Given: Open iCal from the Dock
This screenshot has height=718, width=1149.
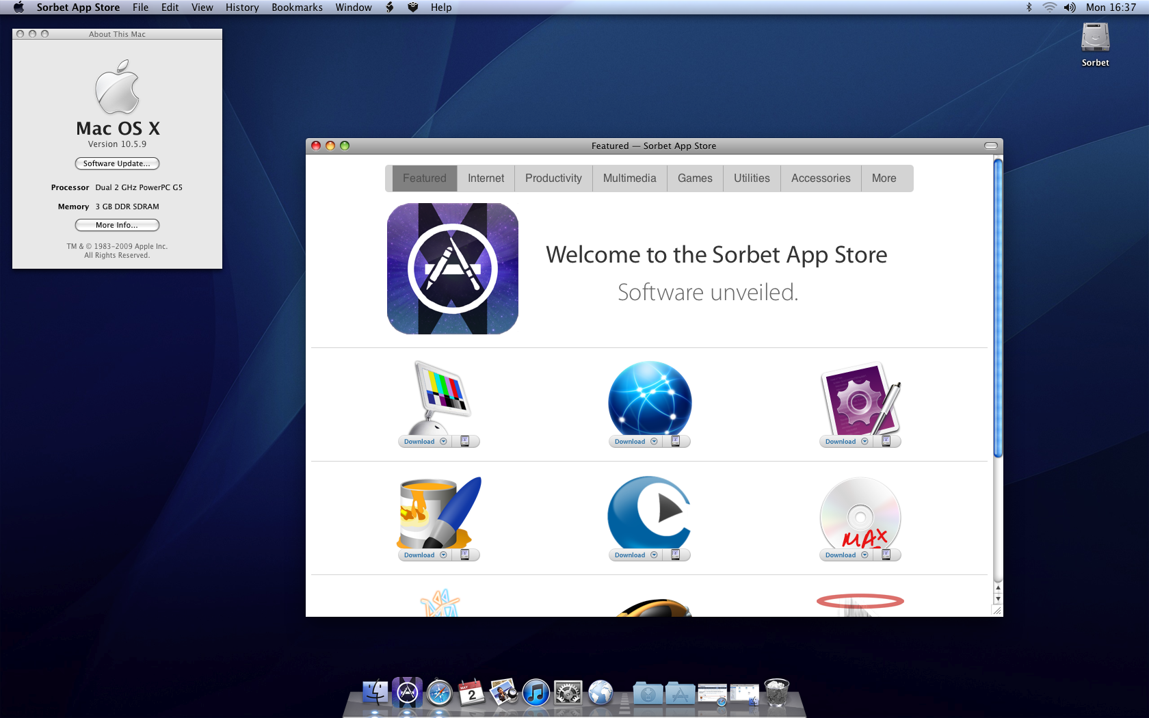Looking at the screenshot, I should click(471, 693).
